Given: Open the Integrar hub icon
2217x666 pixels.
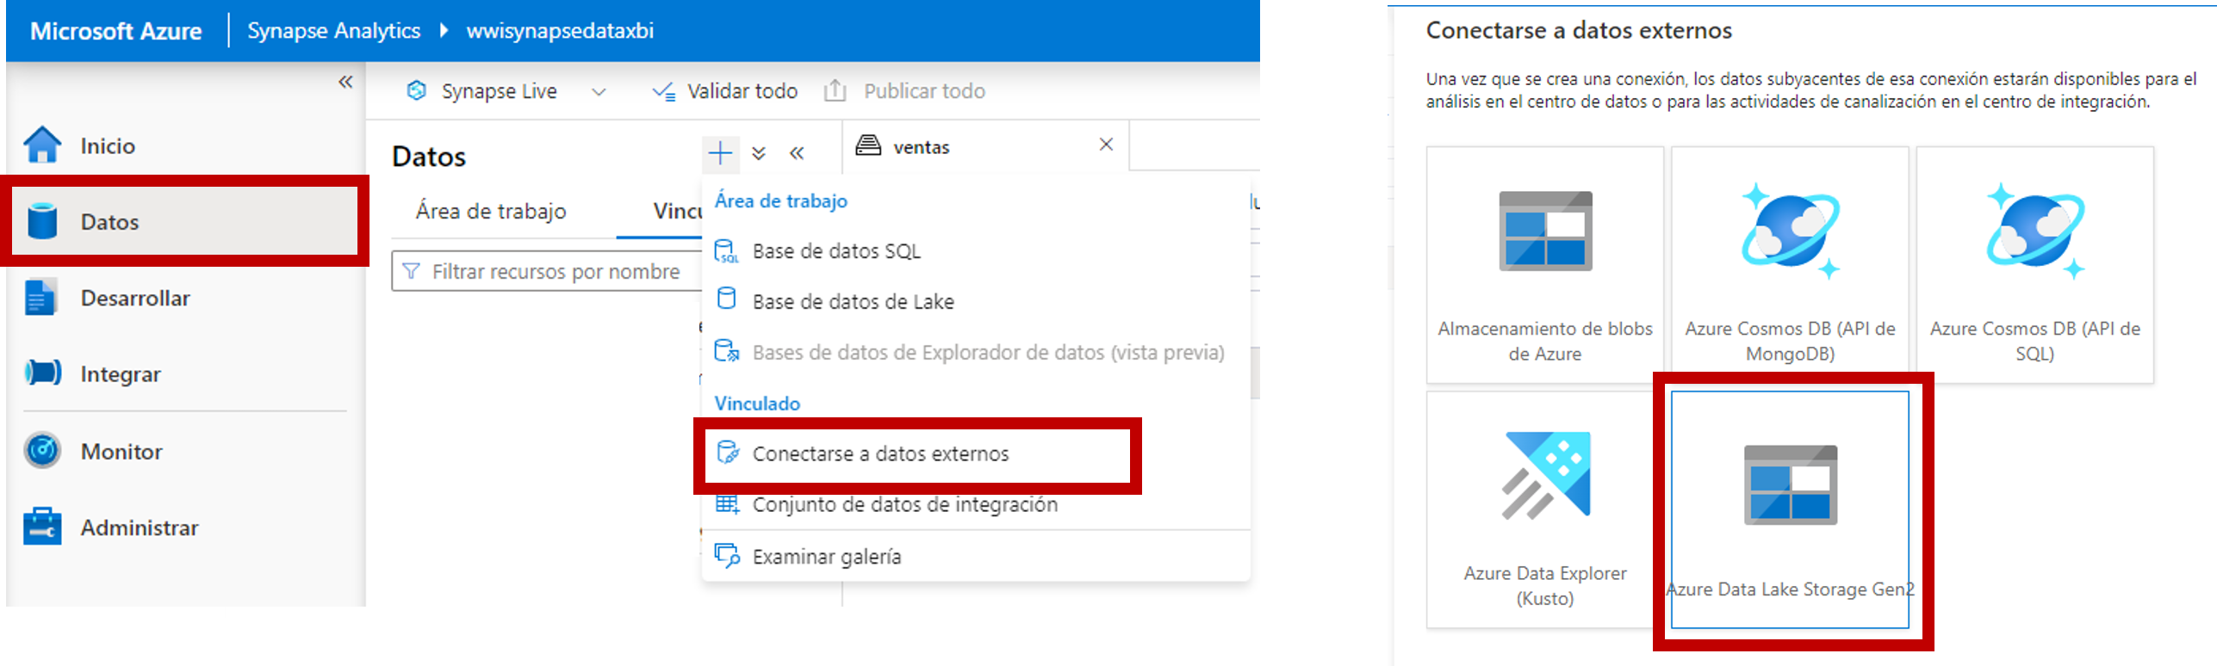Looking at the screenshot, I should 43,373.
